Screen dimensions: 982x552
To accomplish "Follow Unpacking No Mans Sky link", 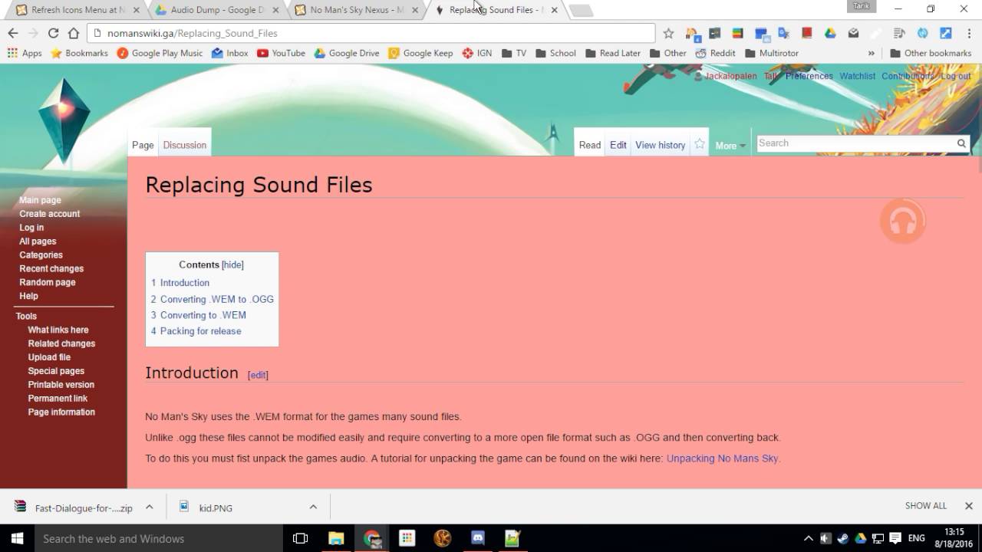I will (x=723, y=458).
